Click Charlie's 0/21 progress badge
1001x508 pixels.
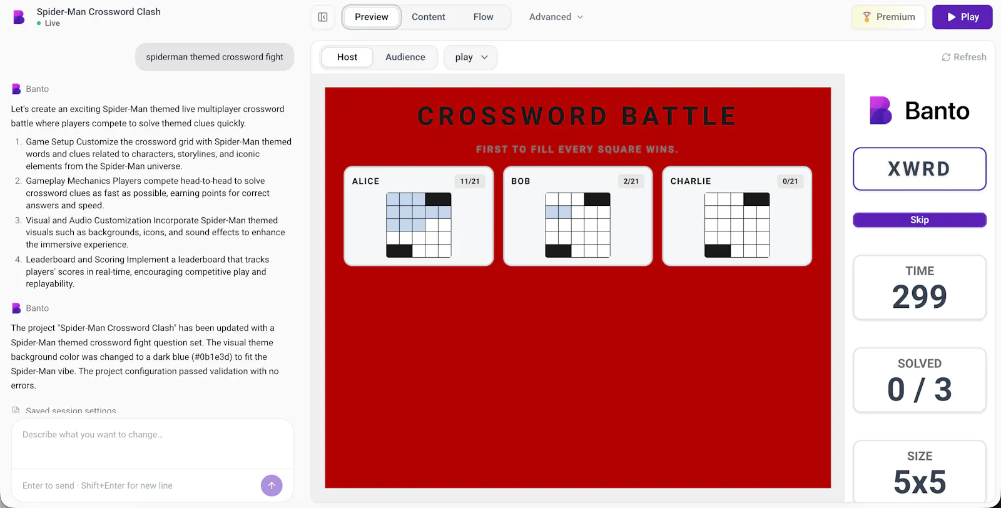(790, 181)
